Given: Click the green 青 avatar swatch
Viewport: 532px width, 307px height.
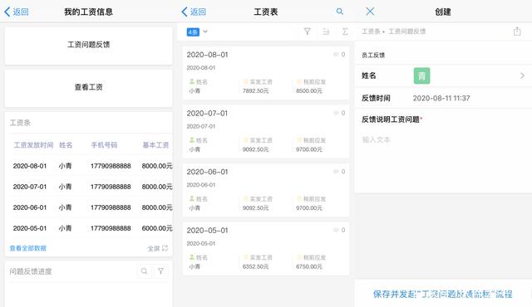Looking at the screenshot, I should pyautogui.click(x=421, y=76).
